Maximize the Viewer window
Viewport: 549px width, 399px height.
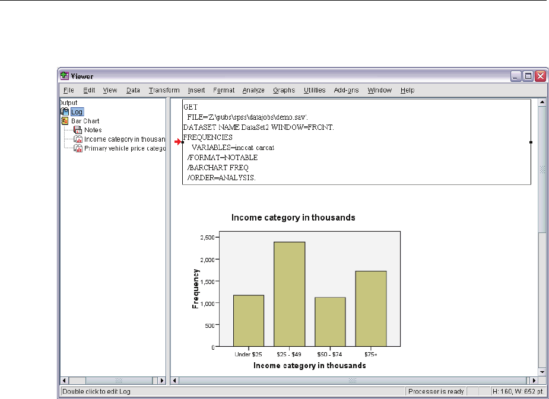tap(528, 76)
